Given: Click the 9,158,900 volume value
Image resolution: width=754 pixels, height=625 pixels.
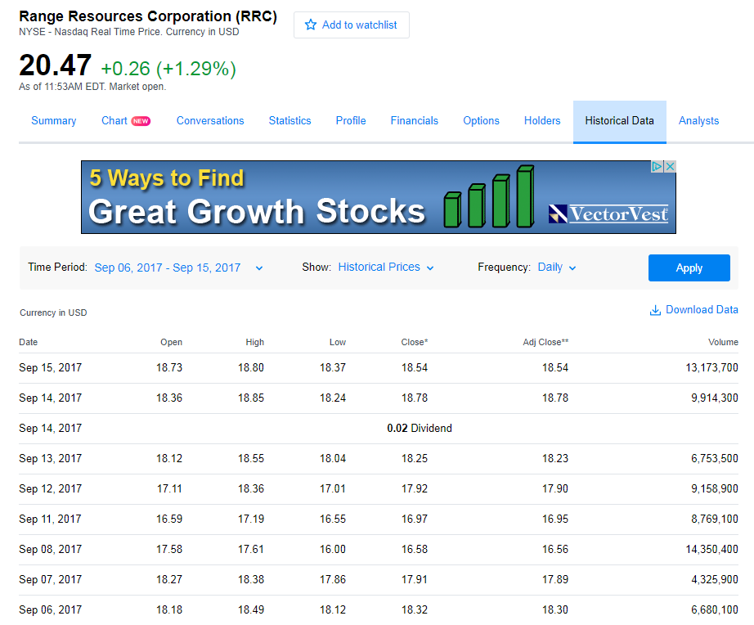Looking at the screenshot, I should pos(715,489).
